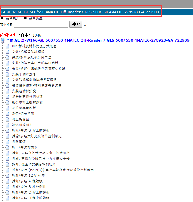
Task: Open 部分地更换外侧纵梁 entry
Action: pyautogui.click(x=27, y=97)
